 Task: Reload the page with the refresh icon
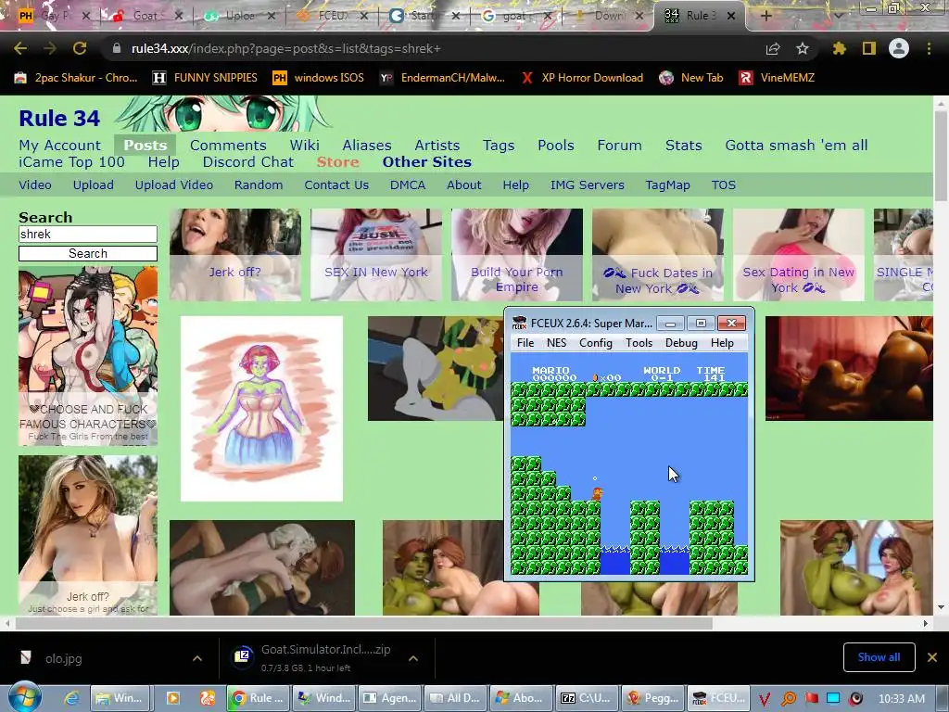(80, 48)
